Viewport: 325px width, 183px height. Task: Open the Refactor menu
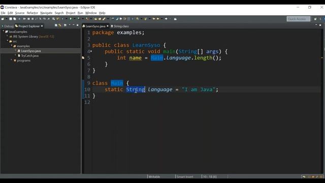[x=32, y=13]
